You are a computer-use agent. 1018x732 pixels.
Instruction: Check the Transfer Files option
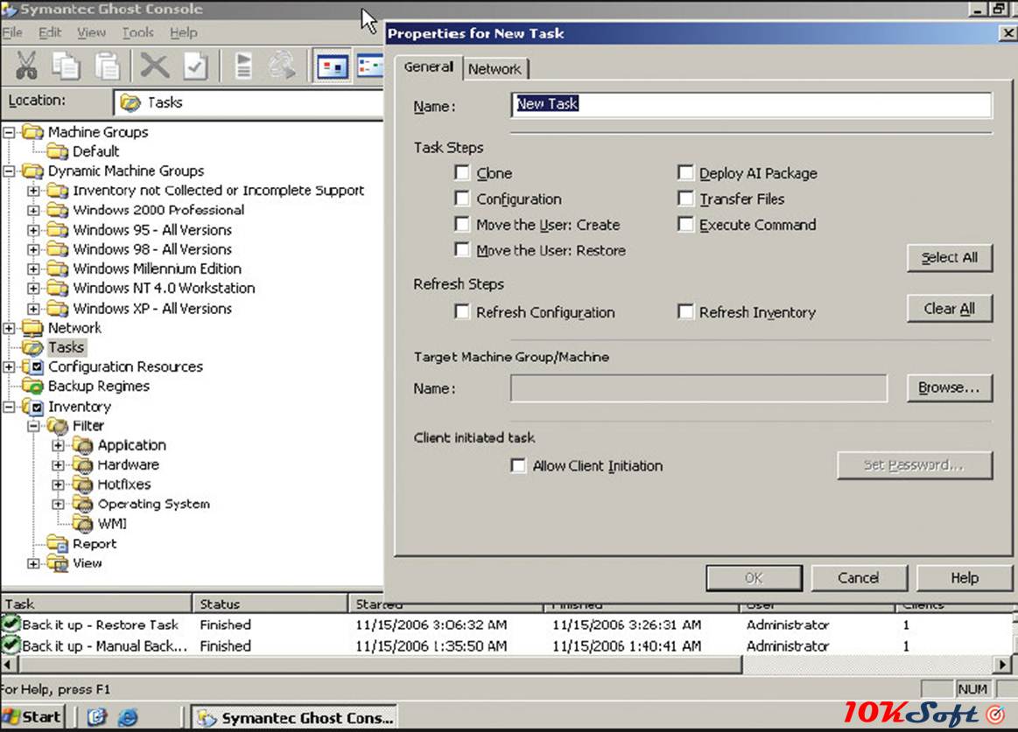[685, 198]
